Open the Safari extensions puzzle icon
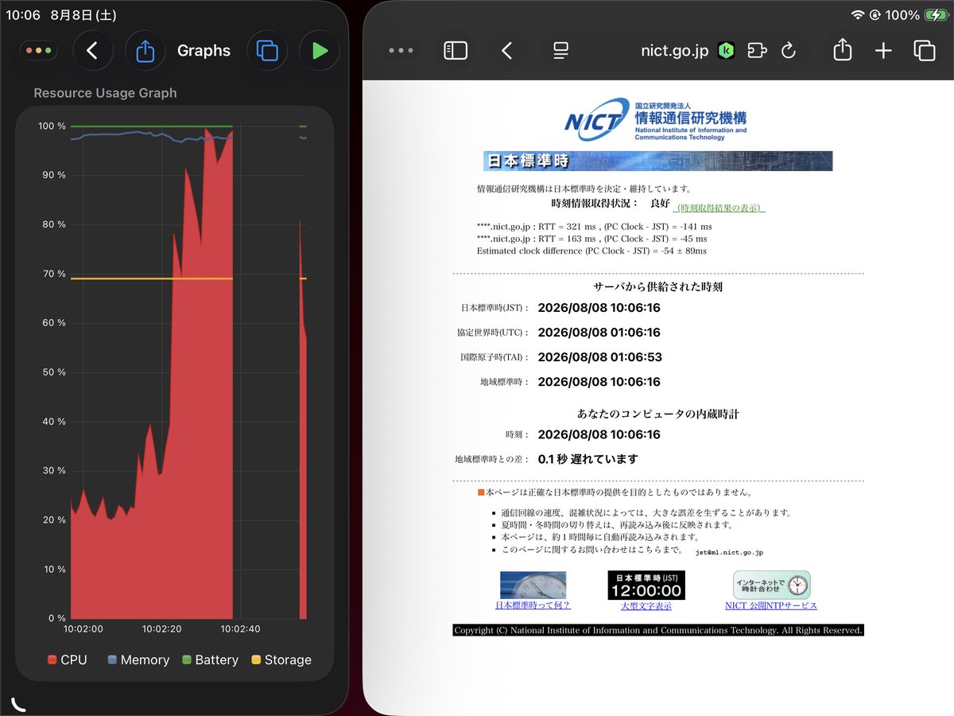954x716 pixels. click(x=757, y=51)
